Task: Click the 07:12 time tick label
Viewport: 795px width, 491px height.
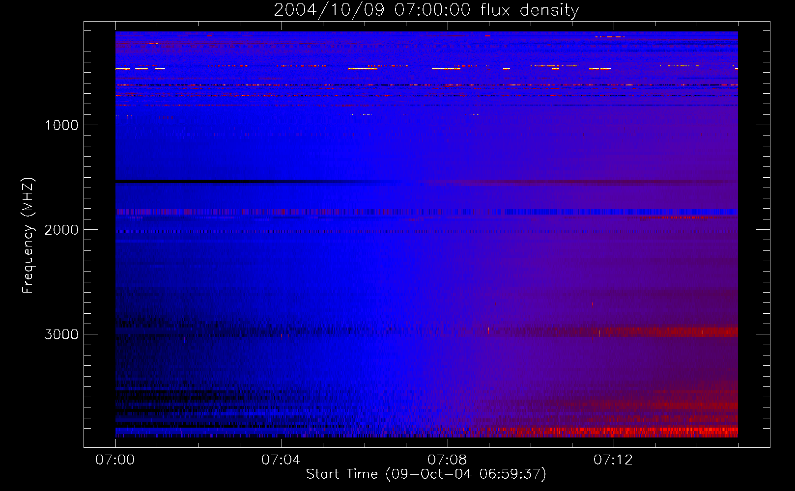Action: [613, 460]
